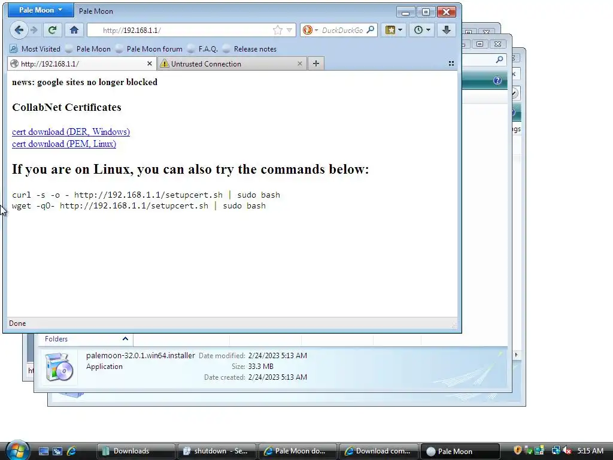The image size is (613, 460).
Task: Switch to Download com... taskbar button
Action: (x=379, y=451)
